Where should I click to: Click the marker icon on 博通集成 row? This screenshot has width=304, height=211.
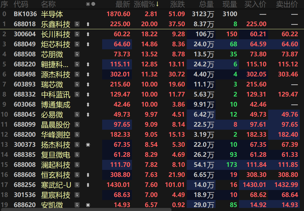coord(88,105)
